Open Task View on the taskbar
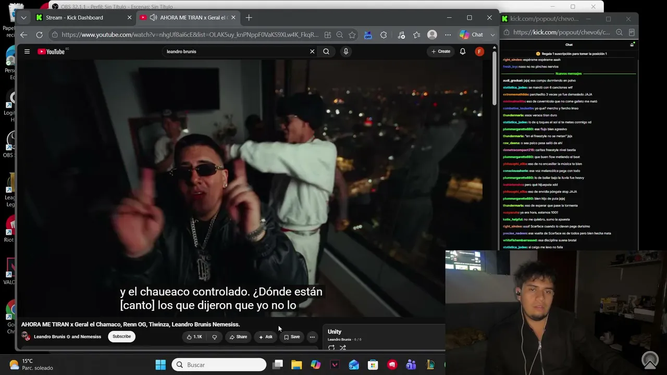This screenshot has height=375, width=667. (278, 365)
